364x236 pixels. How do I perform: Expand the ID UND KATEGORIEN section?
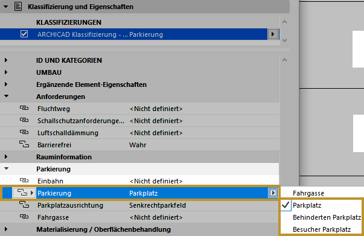pyautogui.click(x=6, y=60)
